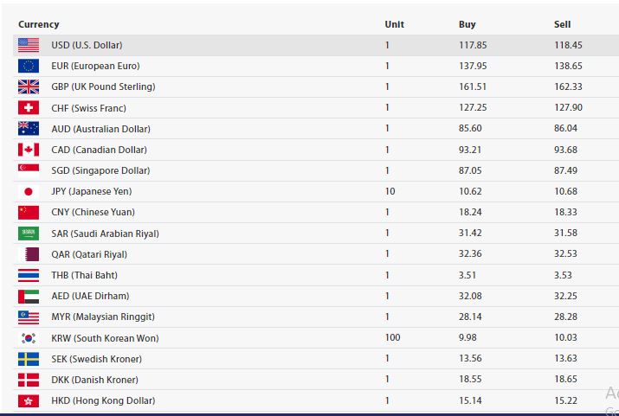Click the UK flag icon

pos(29,86)
